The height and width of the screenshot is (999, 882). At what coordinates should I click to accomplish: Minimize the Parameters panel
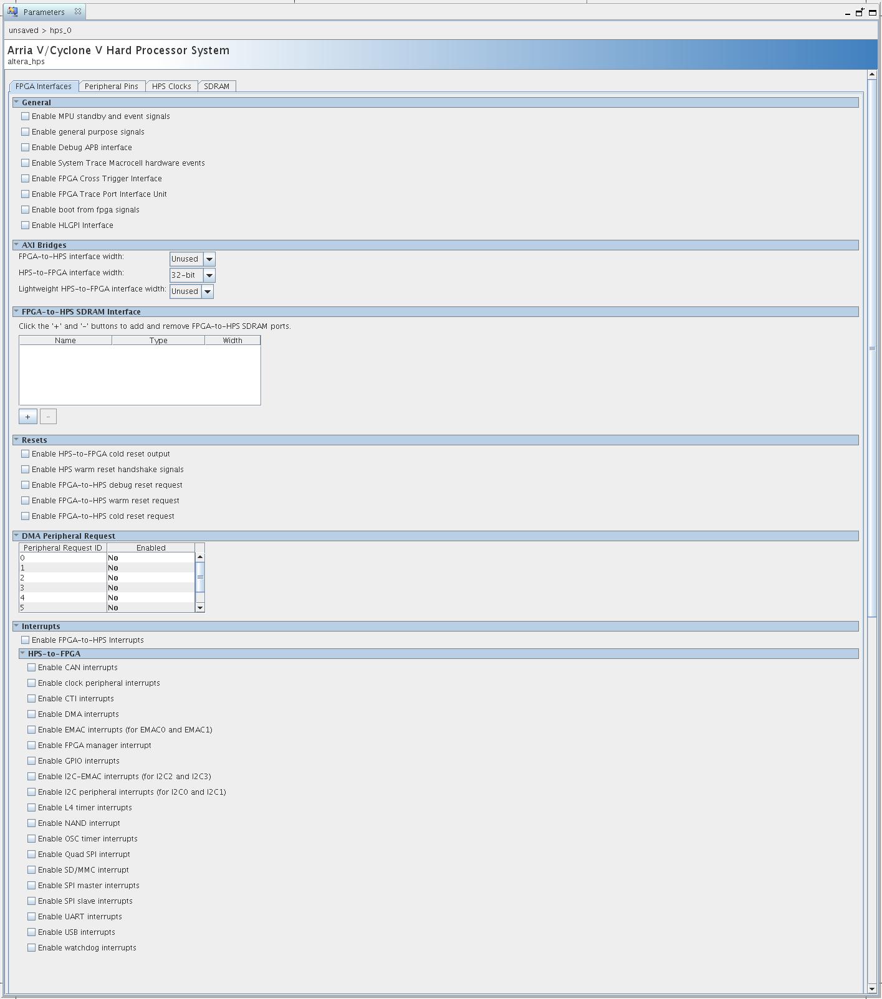[848, 13]
